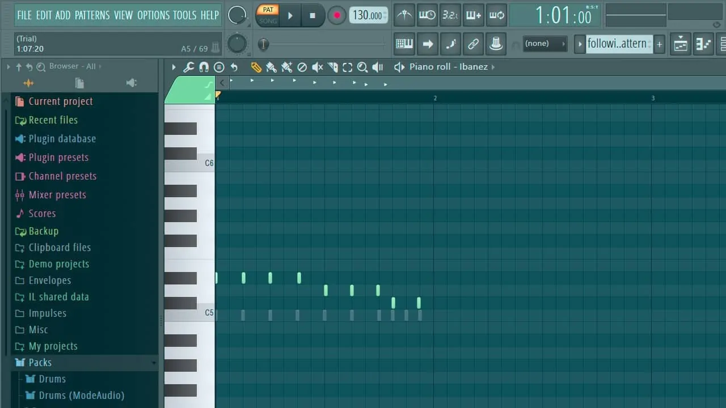Select the Mute tool speaker icon
Image resolution: width=726 pixels, height=408 pixels.
(x=318, y=67)
